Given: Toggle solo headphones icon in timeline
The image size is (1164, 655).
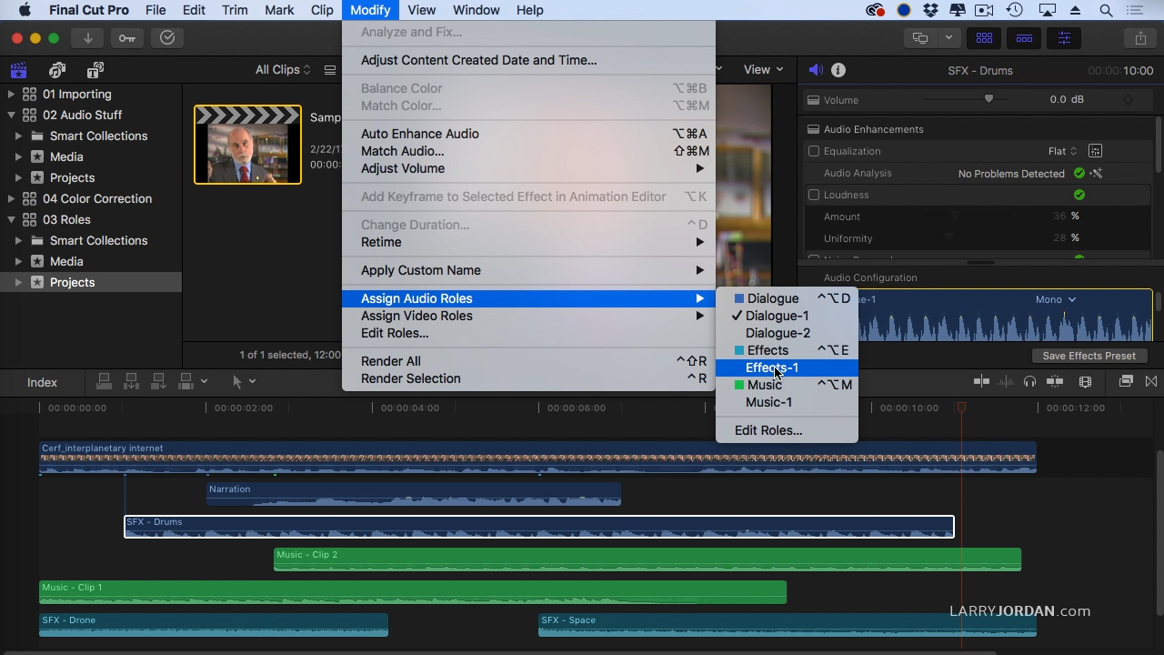Looking at the screenshot, I should [x=1029, y=382].
